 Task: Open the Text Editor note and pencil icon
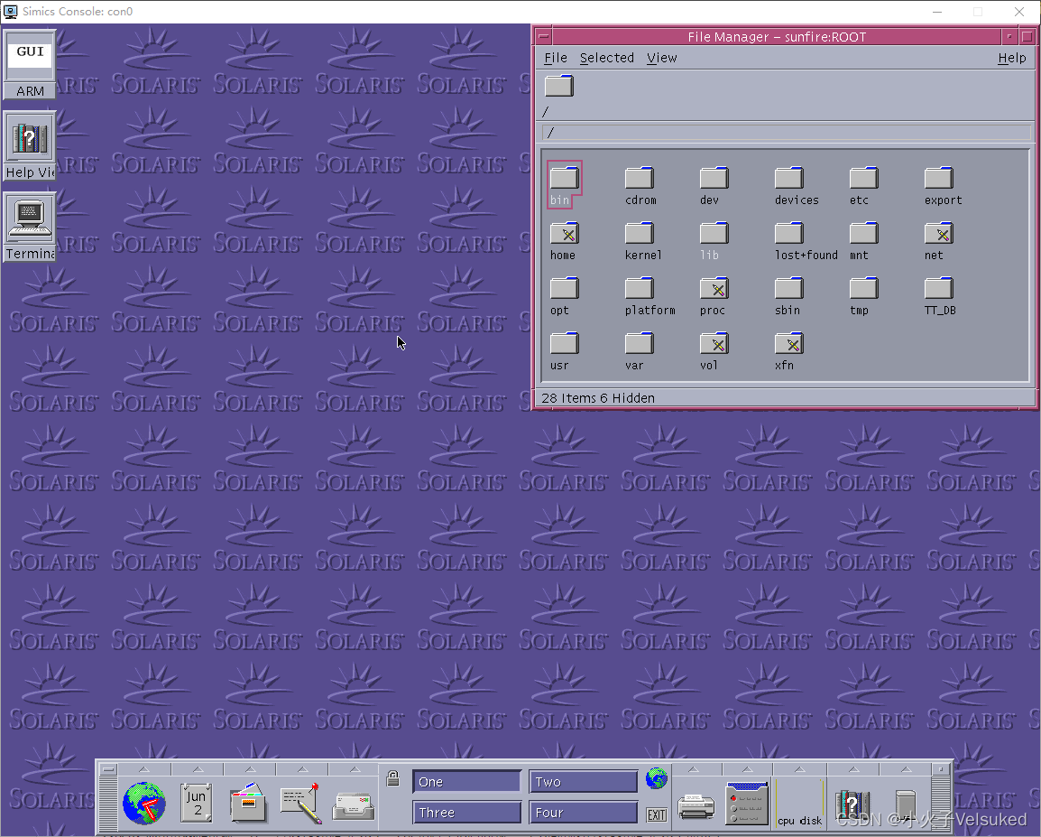300,803
